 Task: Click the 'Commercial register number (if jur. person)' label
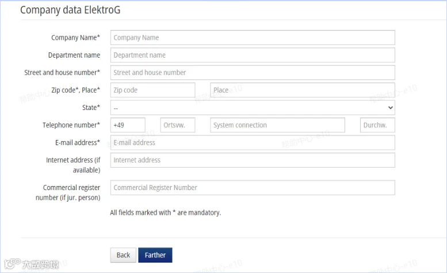(x=68, y=192)
